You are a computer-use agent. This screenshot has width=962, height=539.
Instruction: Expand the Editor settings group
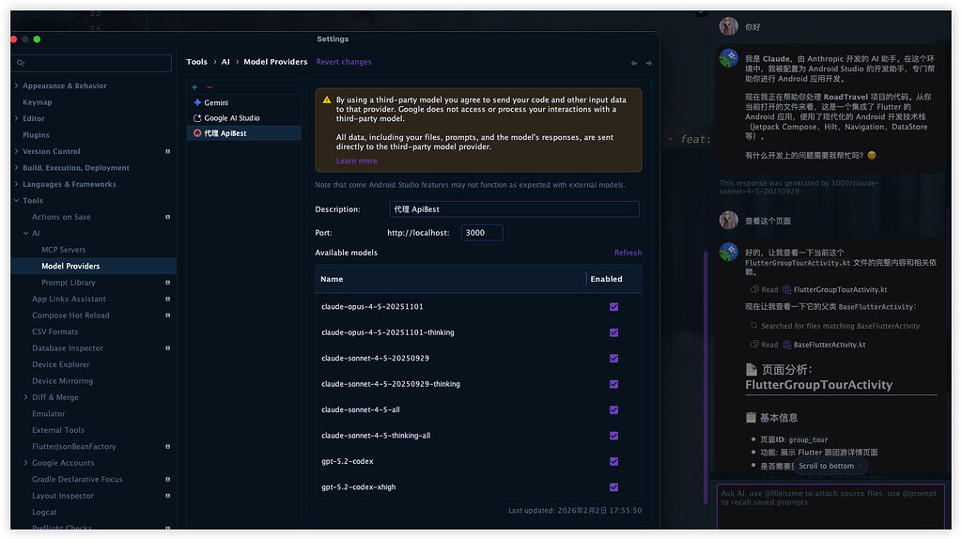17,118
